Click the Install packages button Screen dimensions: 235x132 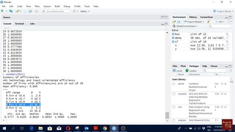point(177,71)
